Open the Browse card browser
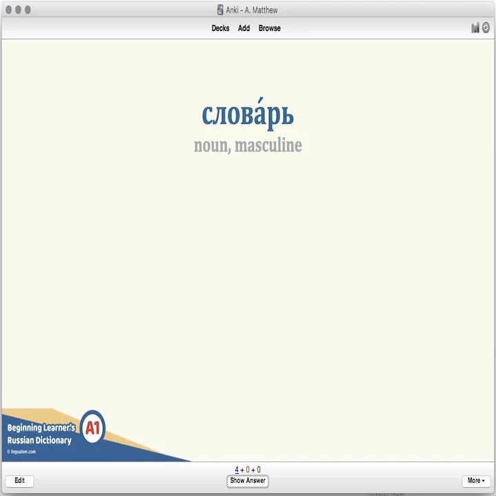The image size is (496, 496). click(x=269, y=28)
